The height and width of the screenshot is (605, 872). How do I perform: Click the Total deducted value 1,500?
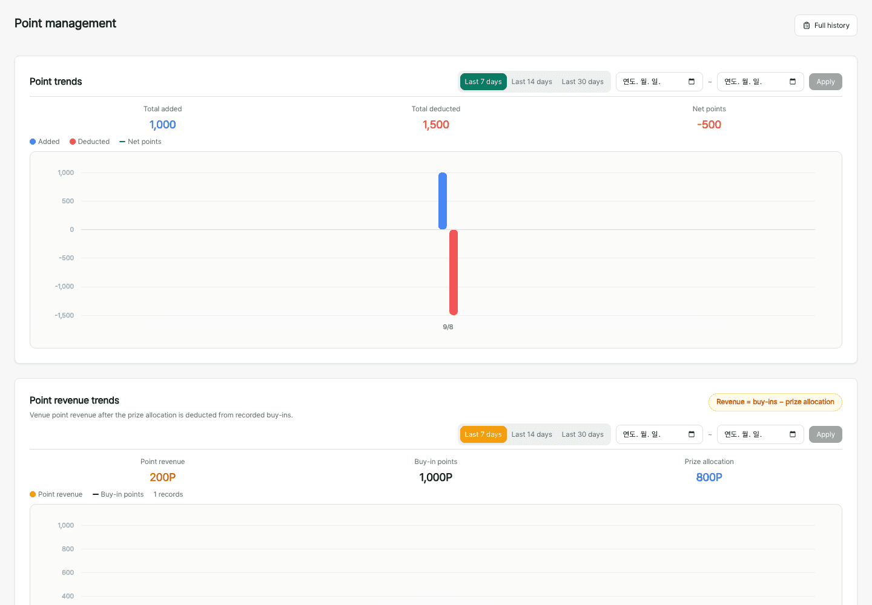436,125
